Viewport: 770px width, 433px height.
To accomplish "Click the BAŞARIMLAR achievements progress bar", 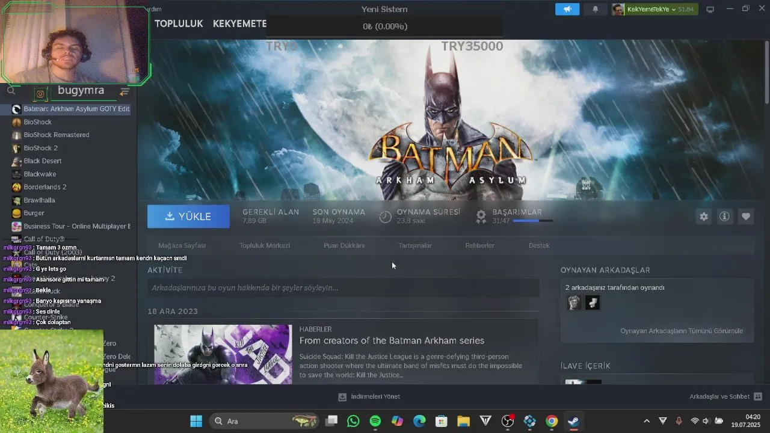I will coord(532,221).
